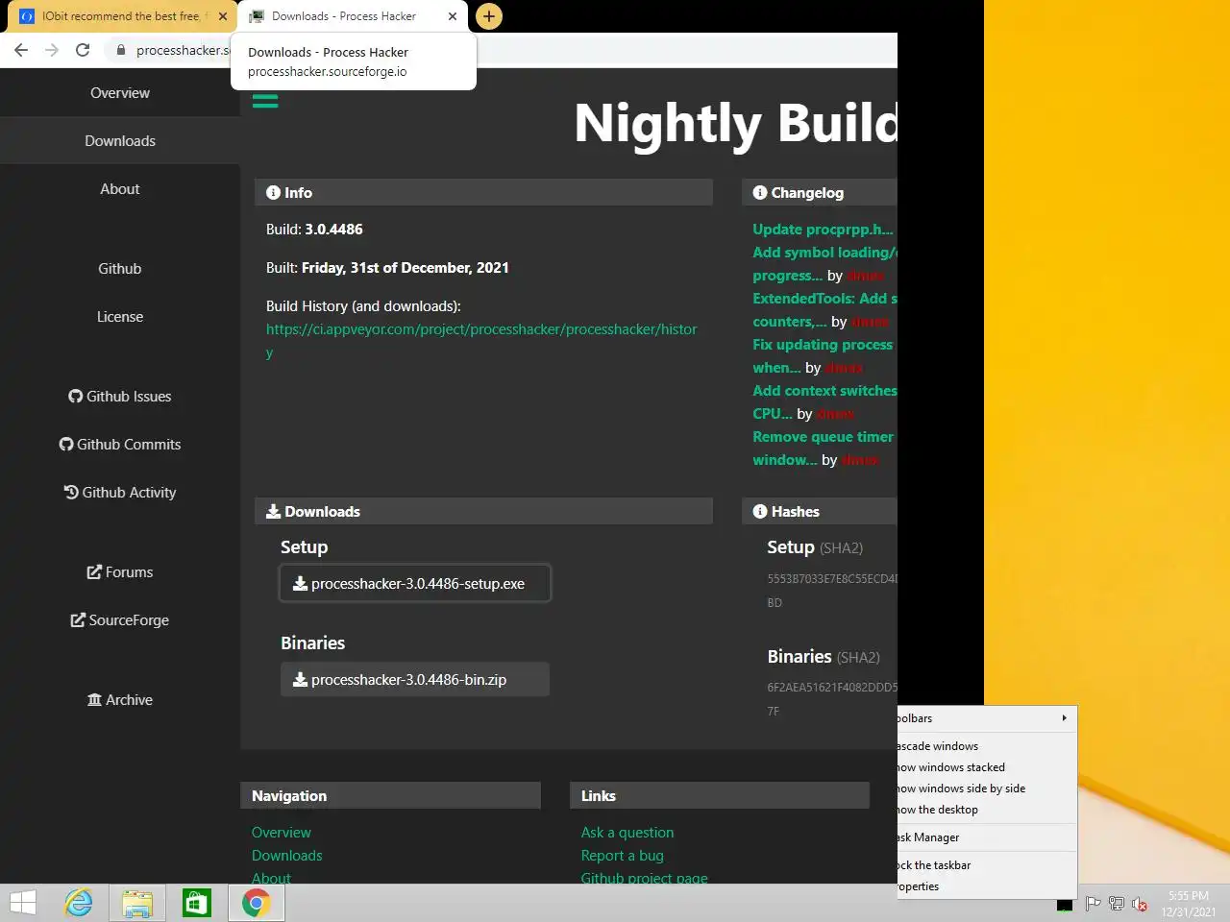Open Ask a question footer link

(x=627, y=833)
